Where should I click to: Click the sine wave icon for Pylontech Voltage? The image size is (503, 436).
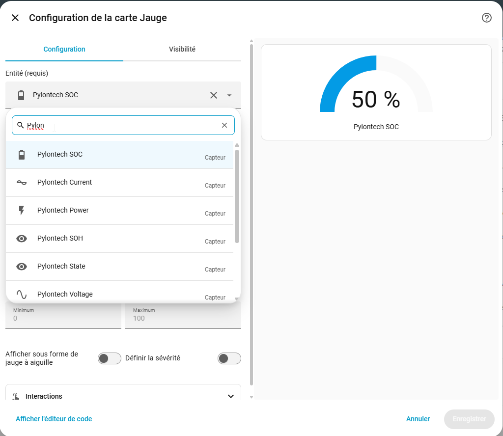coord(22,294)
